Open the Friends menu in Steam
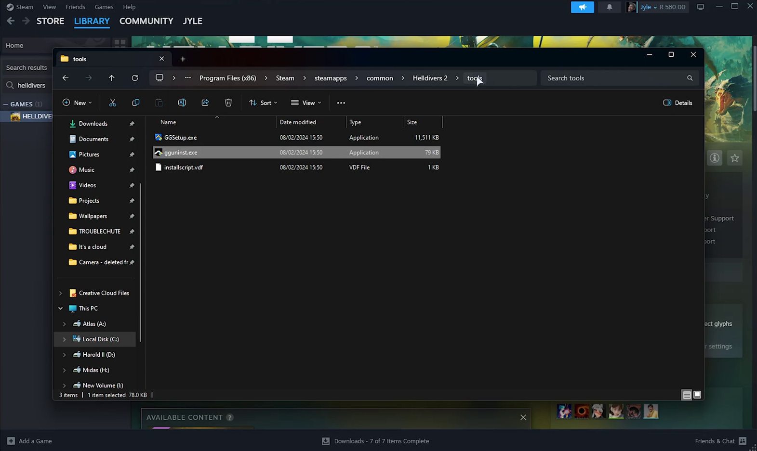The width and height of the screenshot is (757, 451). pyautogui.click(x=75, y=7)
